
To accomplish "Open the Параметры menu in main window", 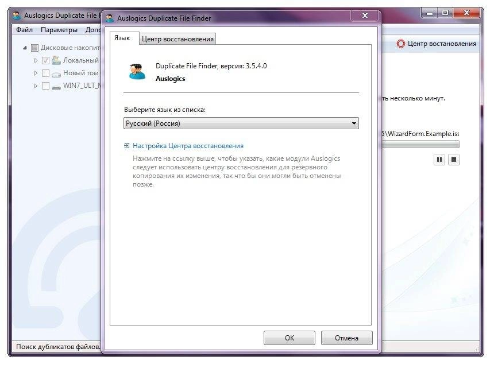I will pos(59,30).
